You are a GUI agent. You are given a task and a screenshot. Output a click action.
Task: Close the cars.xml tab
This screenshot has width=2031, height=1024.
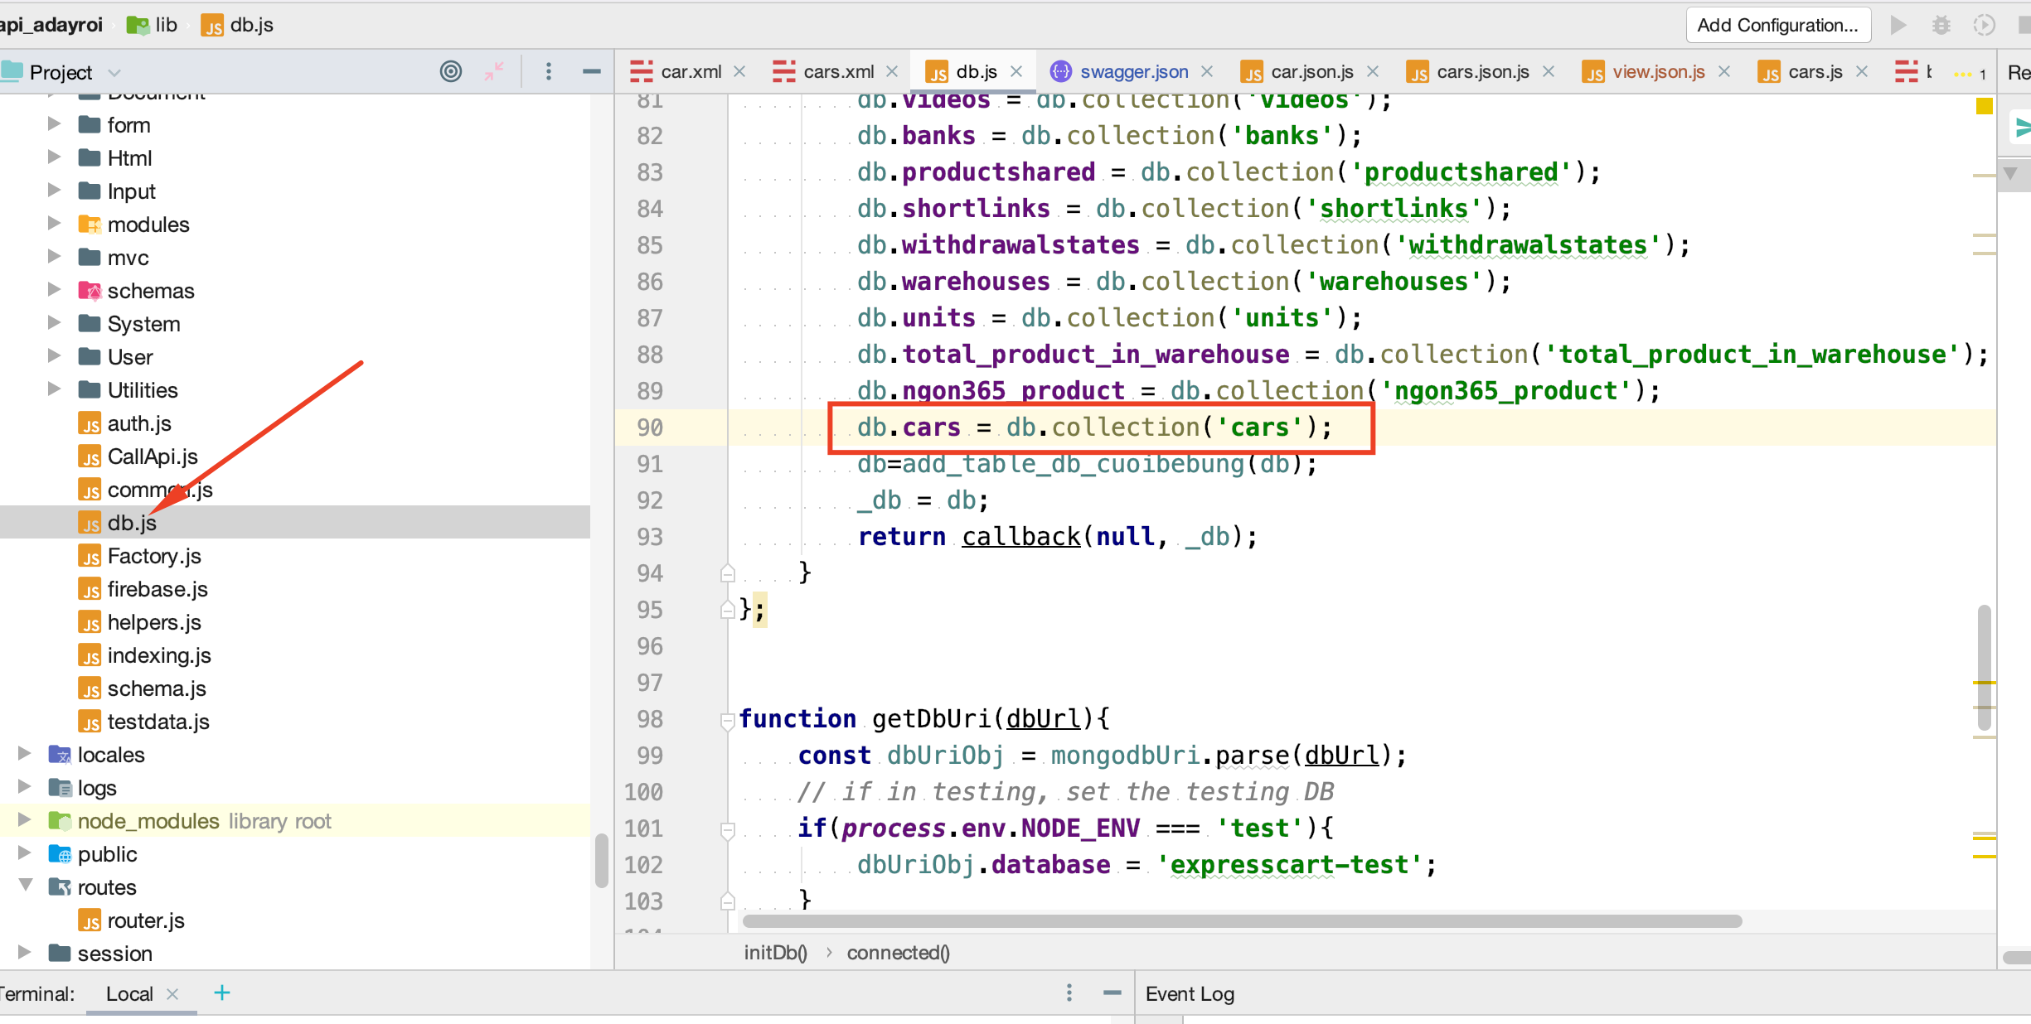tap(892, 72)
